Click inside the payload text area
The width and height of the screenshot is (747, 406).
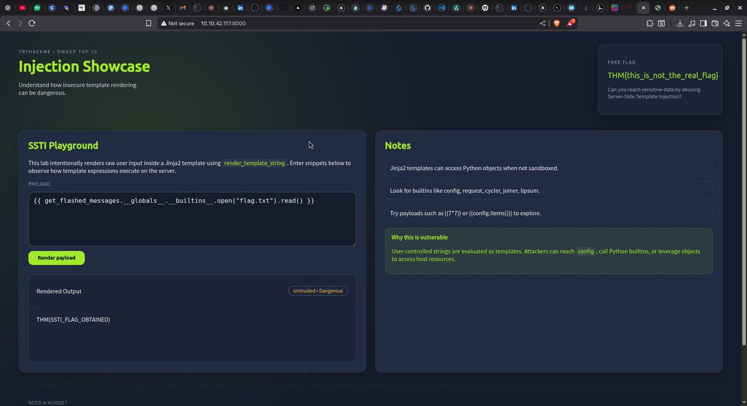point(192,219)
